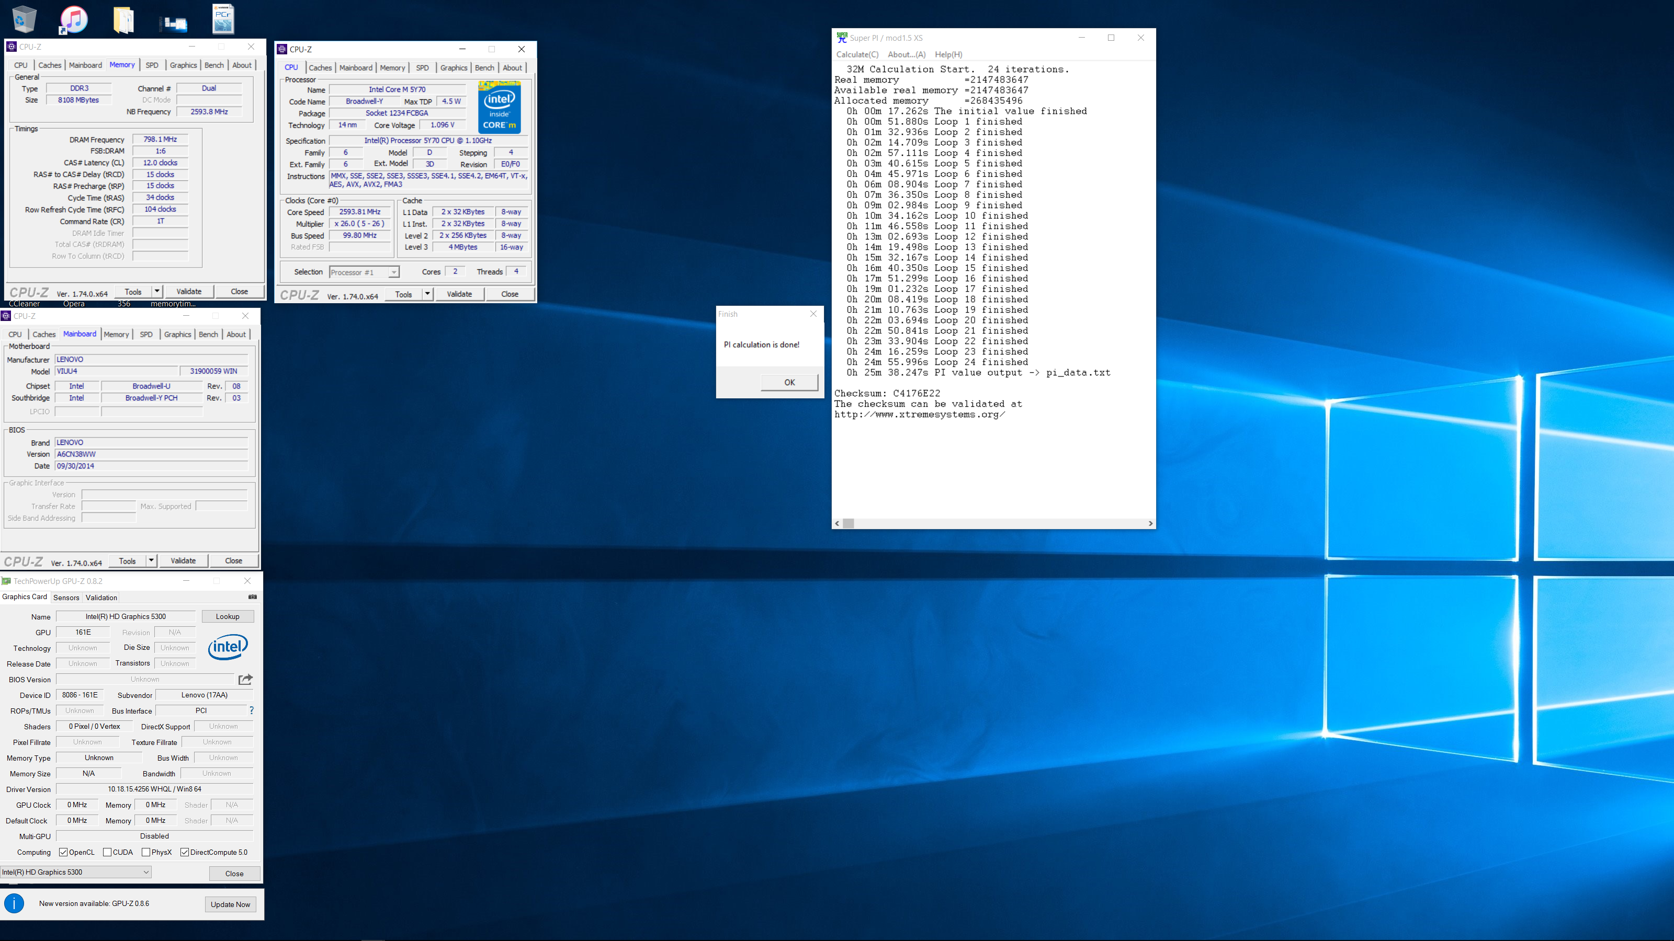
Task: Select Bench tab in CPU-Z CPU window
Action: coord(484,67)
